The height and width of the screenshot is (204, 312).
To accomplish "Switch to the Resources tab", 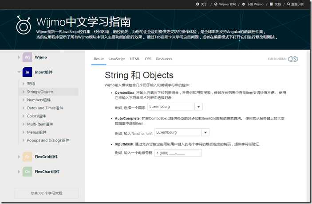I will pos(164,59).
